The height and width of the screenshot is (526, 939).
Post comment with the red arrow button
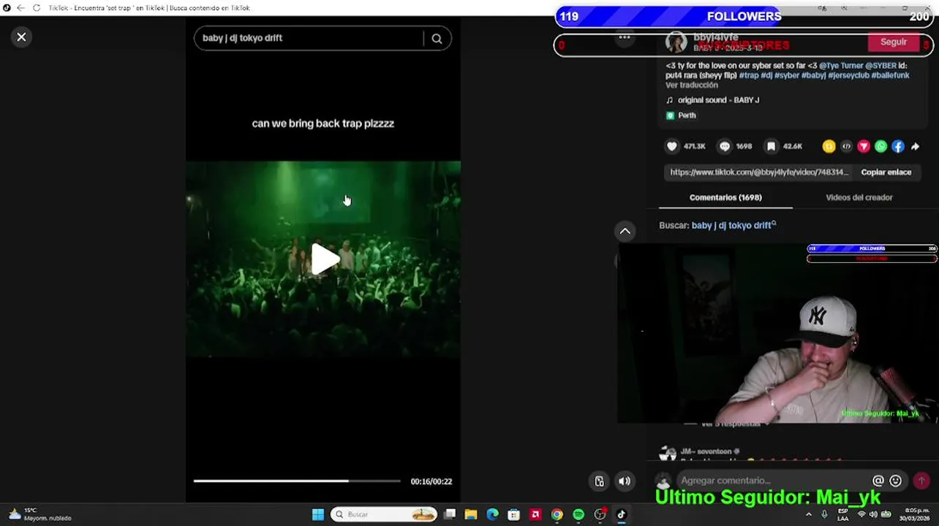[921, 480]
